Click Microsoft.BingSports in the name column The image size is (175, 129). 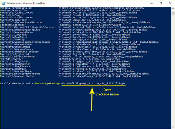tap(14, 61)
